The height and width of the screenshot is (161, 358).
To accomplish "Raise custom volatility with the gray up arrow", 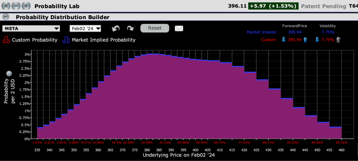I will 338,40.
